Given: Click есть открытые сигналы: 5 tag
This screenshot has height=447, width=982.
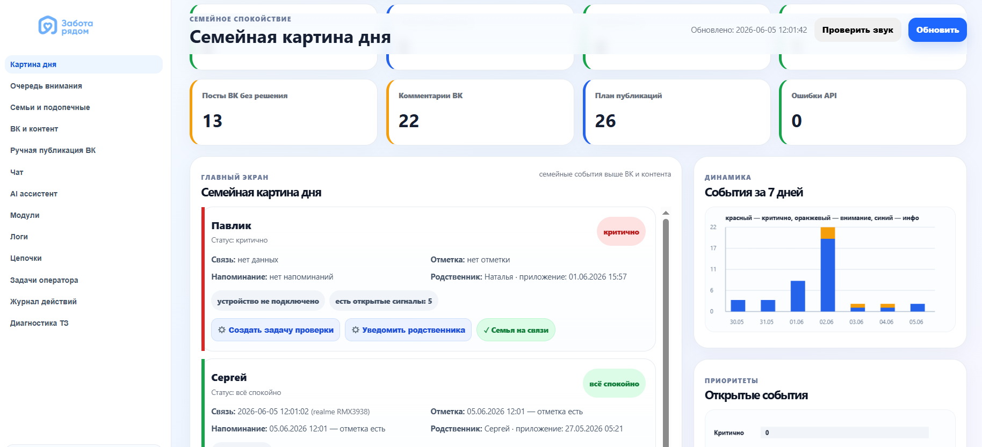Looking at the screenshot, I should [384, 301].
